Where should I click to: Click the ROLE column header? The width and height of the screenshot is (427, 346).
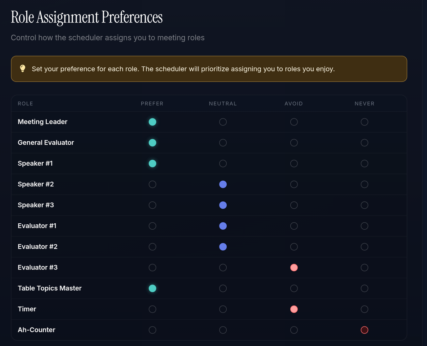click(25, 103)
